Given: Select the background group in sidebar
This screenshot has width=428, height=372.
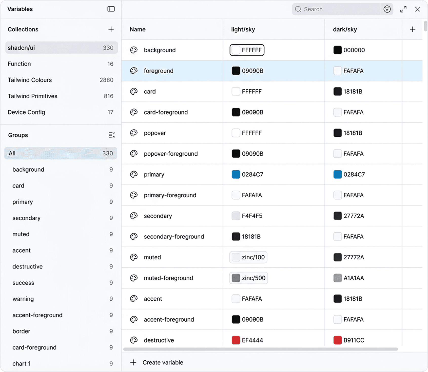Looking at the screenshot, I should (x=61, y=170).
